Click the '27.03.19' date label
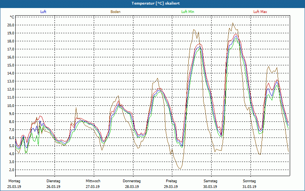This screenshot has width=305, height=191. click(93, 187)
